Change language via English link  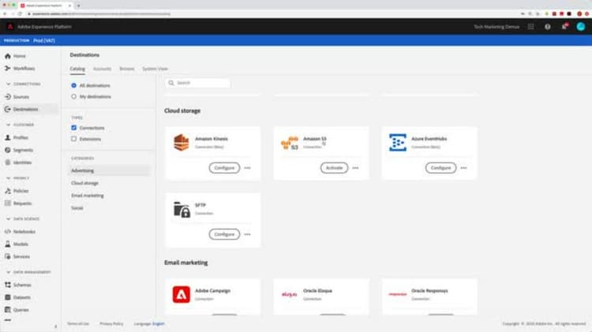(x=159, y=323)
